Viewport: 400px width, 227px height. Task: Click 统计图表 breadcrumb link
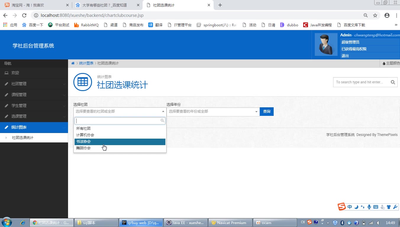[x=86, y=63]
